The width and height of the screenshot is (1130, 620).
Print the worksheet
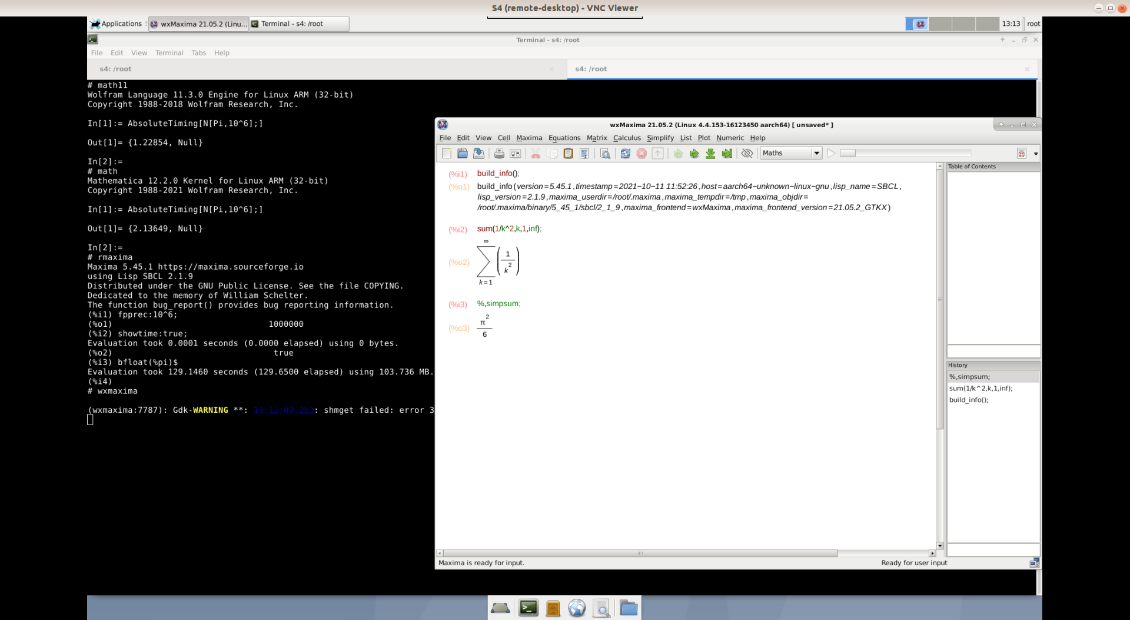pos(498,153)
